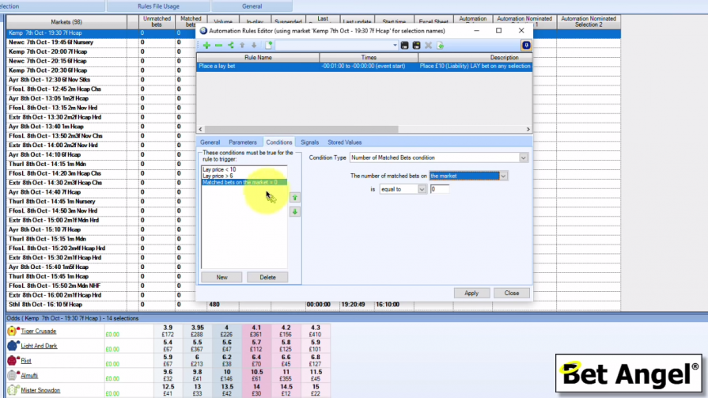Open the Rules File Usage tab in the main window
The width and height of the screenshot is (708, 398).
(158, 6)
